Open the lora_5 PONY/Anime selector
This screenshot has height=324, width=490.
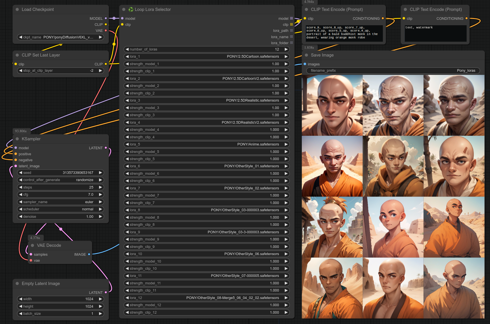click(x=207, y=144)
